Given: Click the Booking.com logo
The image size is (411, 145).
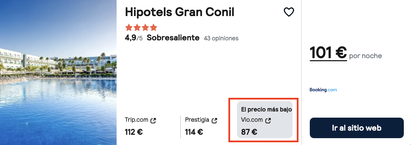Looking at the screenshot, I should (323, 90).
